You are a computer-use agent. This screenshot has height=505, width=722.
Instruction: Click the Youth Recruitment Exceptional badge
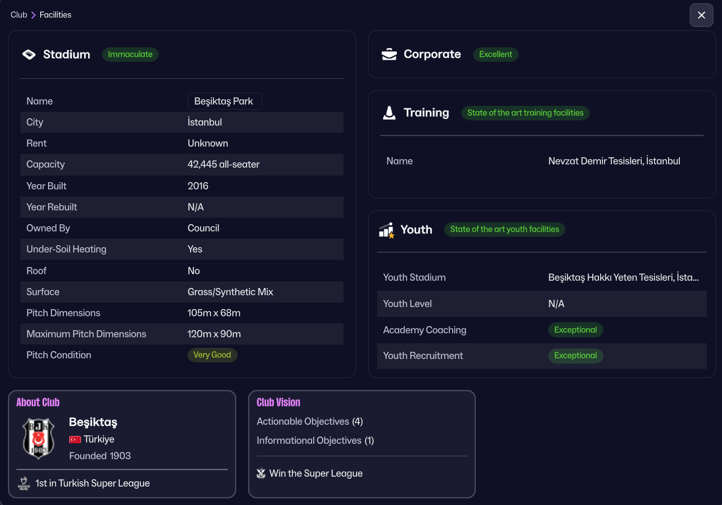(575, 356)
